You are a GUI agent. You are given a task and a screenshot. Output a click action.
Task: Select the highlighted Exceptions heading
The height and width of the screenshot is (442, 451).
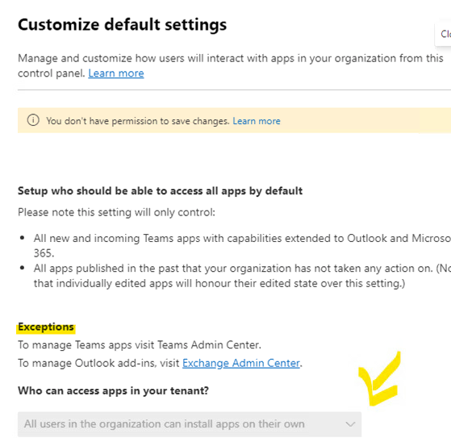46,327
